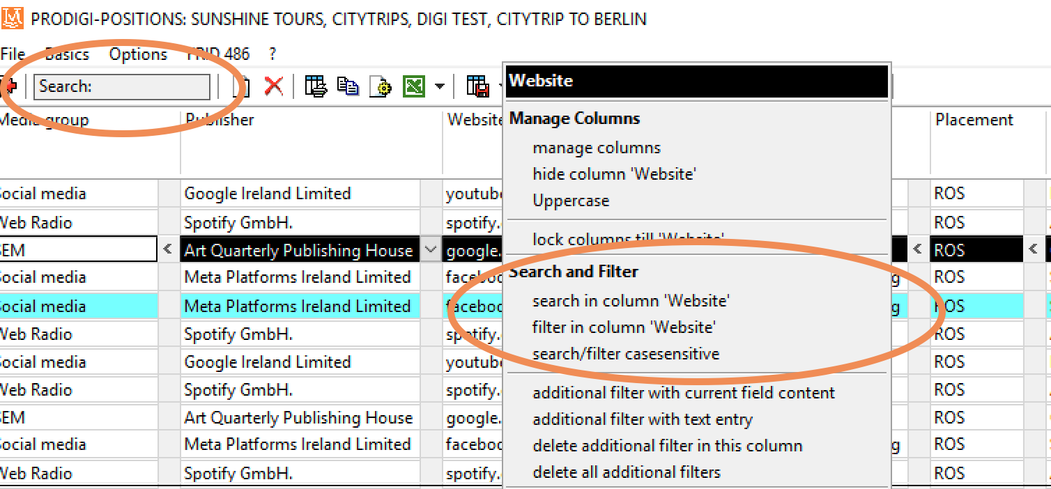Viewport: 1051px width, 489px height.
Task: Select 'search in column Website' entry
Action: [631, 301]
